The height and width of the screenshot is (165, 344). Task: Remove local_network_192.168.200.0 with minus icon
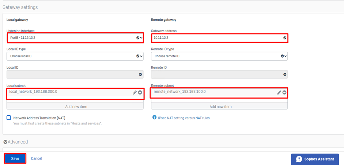coord(140,93)
